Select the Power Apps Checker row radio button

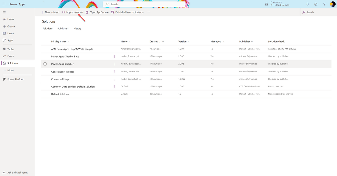(45, 64)
